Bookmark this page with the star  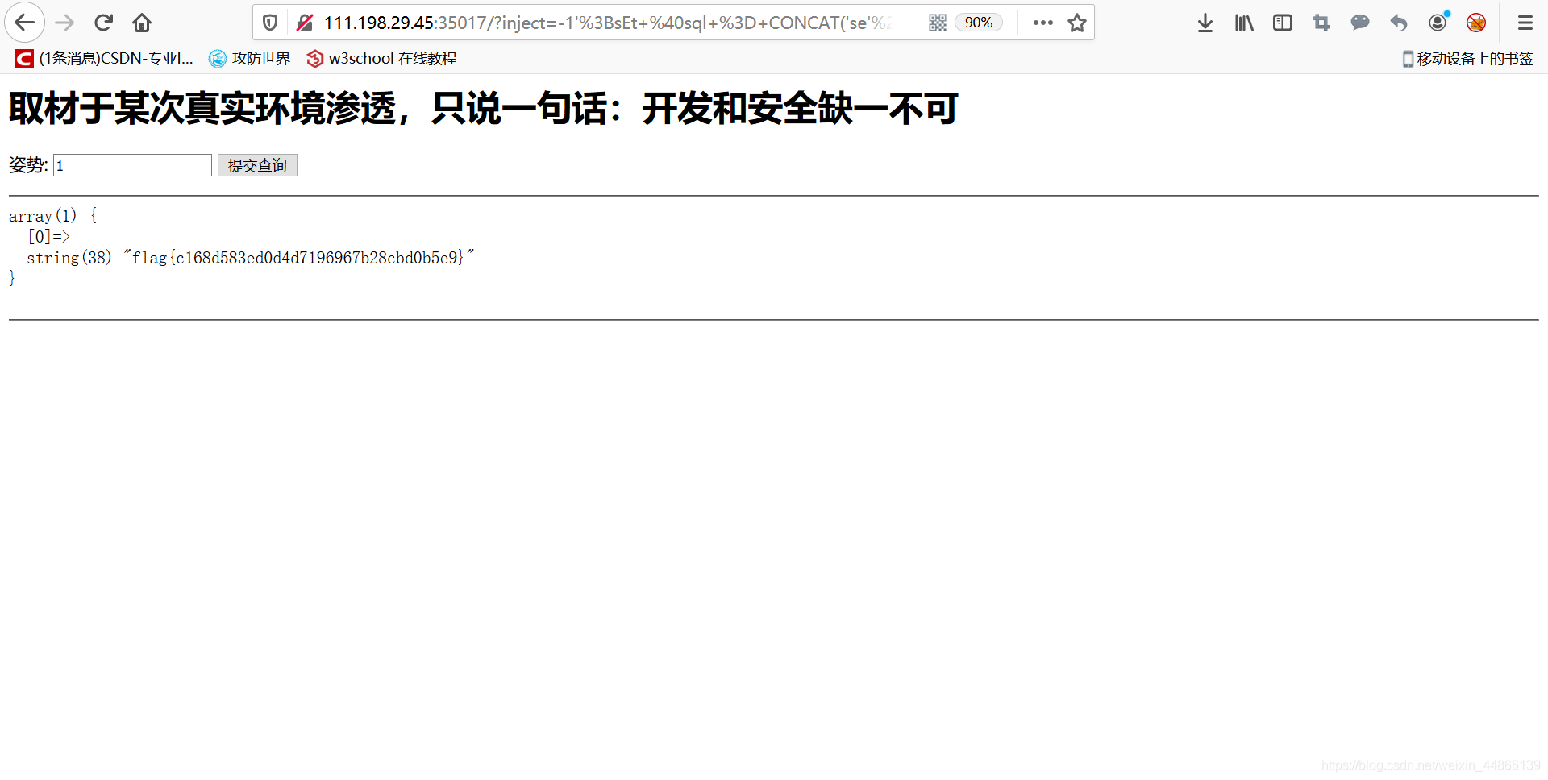point(1077,23)
